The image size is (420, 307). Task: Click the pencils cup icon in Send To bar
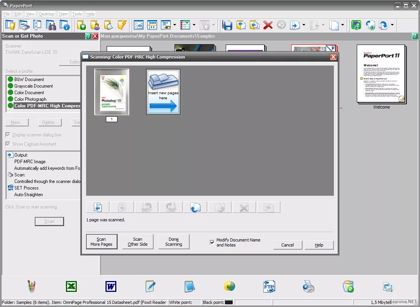click(x=32, y=286)
